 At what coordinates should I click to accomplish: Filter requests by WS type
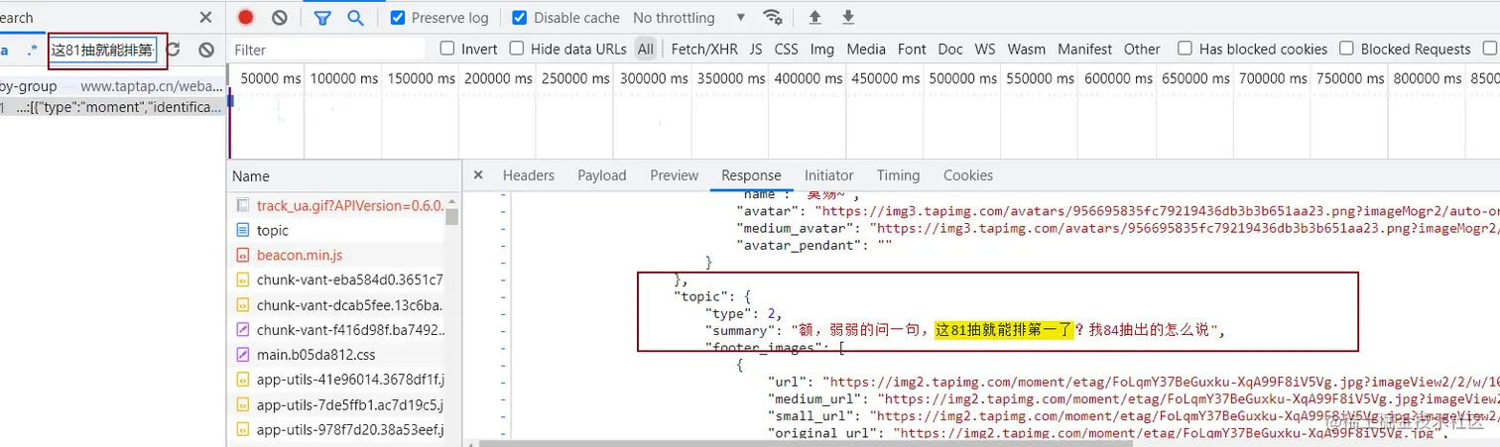pos(985,49)
